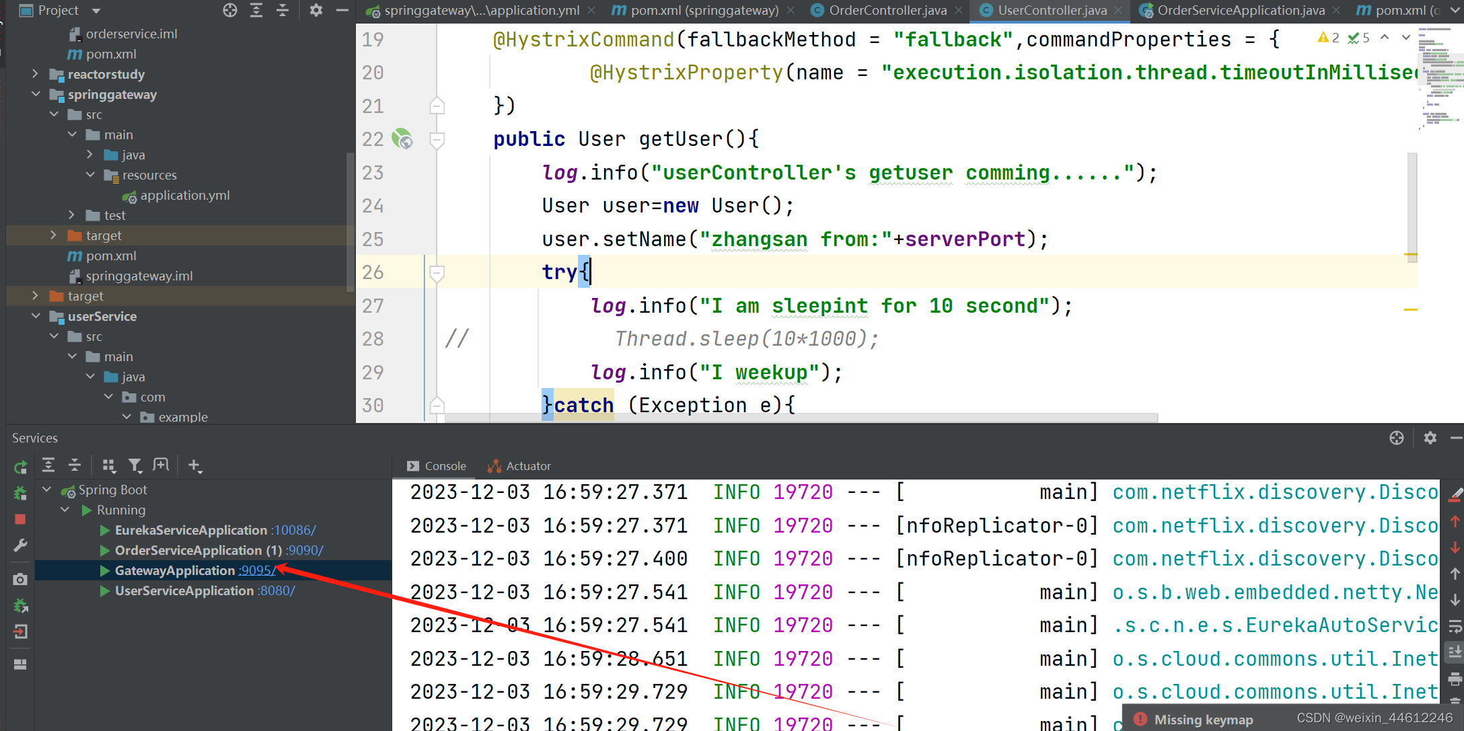The width and height of the screenshot is (1464, 731).
Task: Open run configuration wrench icon in Services
Action: coord(20,545)
